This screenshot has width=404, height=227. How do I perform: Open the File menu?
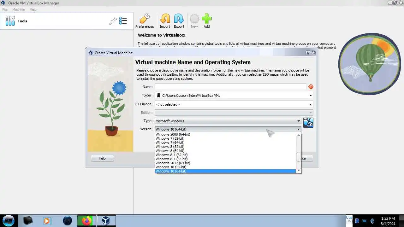coord(5,9)
